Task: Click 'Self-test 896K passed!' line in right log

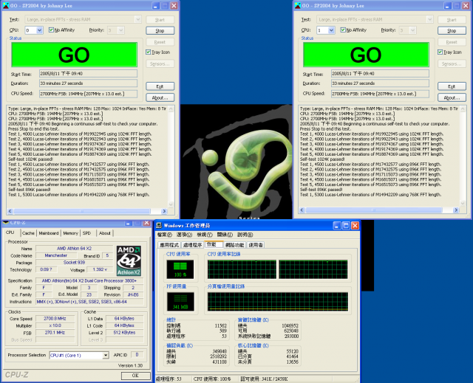Action: click(321, 190)
